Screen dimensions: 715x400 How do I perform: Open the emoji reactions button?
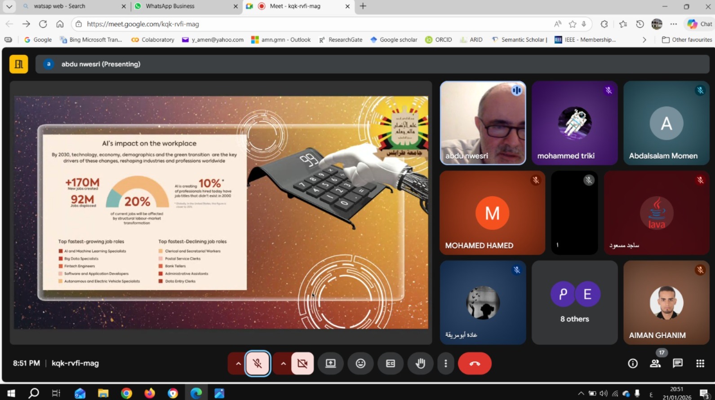pos(360,364)
